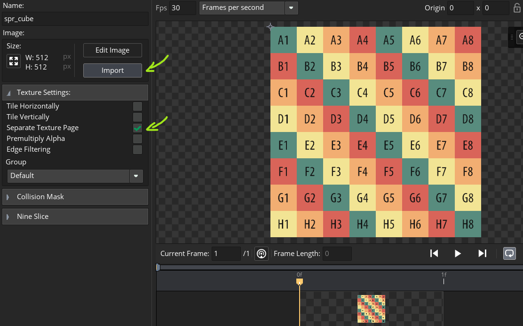The height and width of the screenshot is (326, 523).
Task: Click the origin crosshair marker on canvas
Action: 270,27
